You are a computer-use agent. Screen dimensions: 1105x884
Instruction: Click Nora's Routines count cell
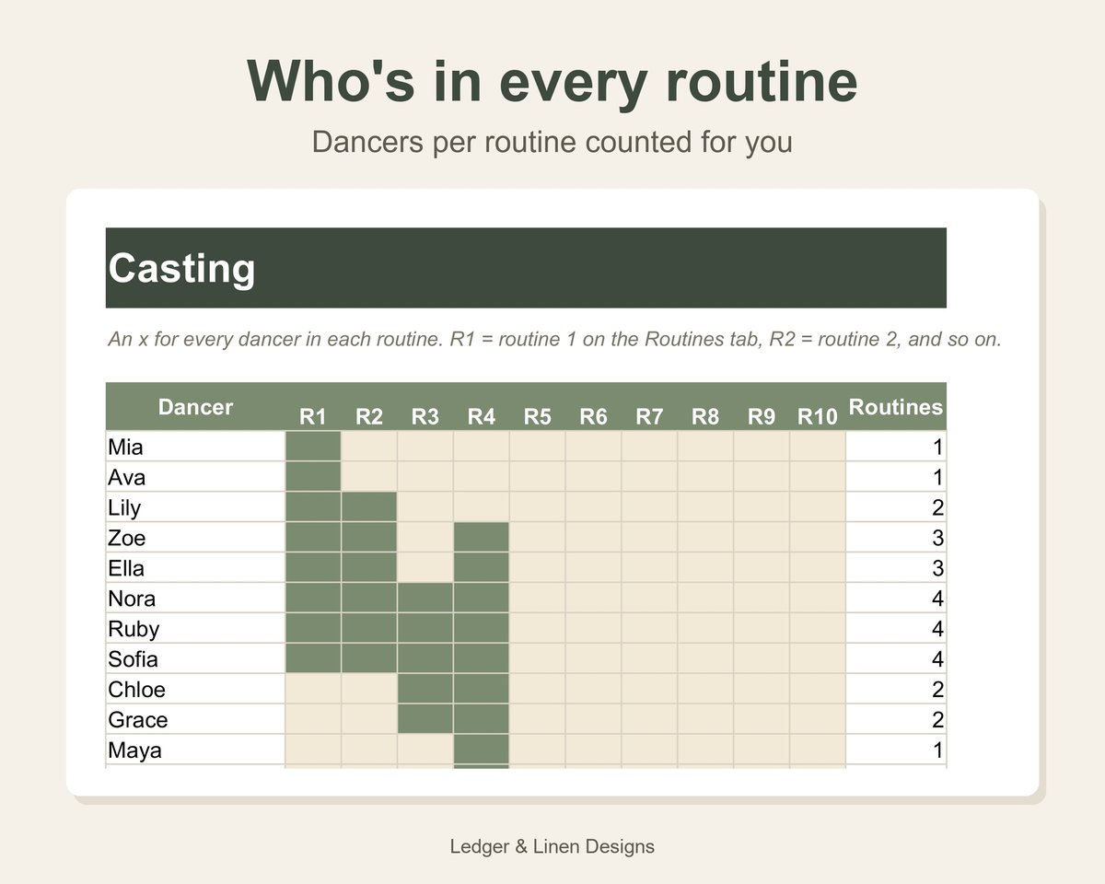click(x=896, y=599)
